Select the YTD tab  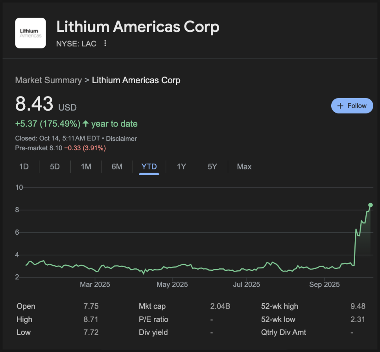149,167
